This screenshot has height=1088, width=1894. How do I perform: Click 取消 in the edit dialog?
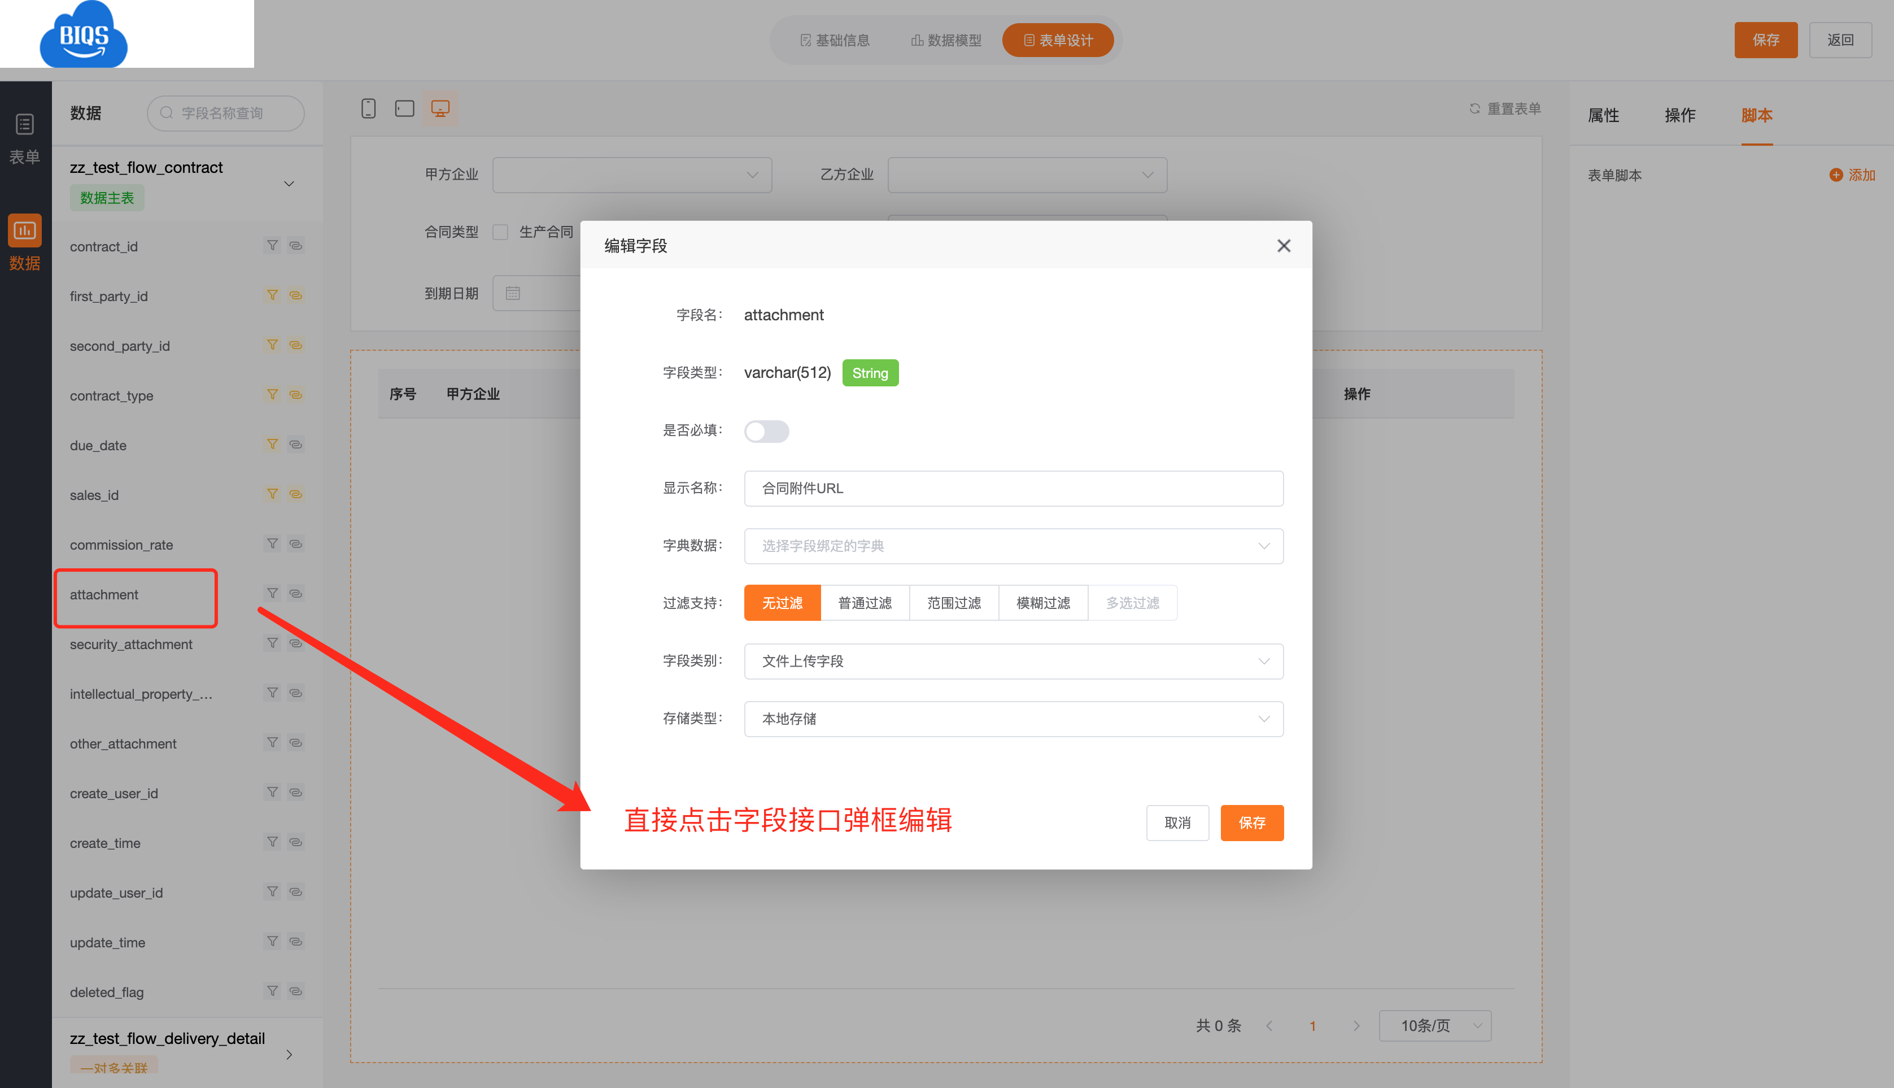tap(1177, 822)
